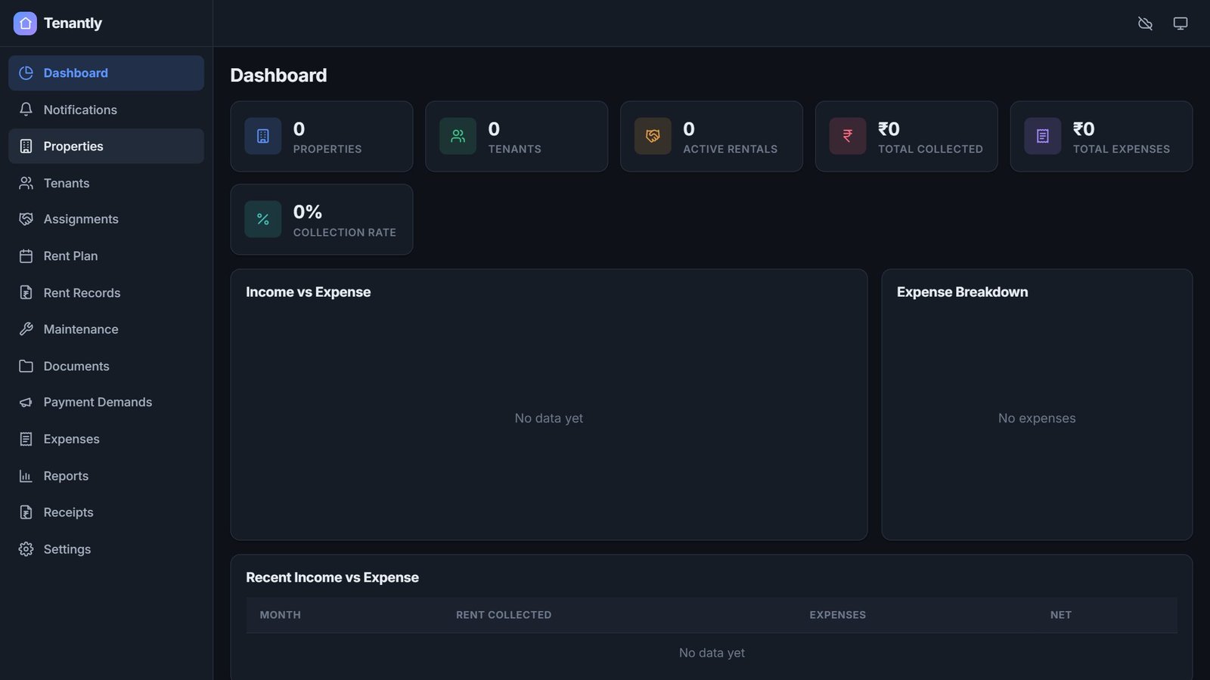Image resolution: width=1210 pixels, height=680 pixels.
Task: Click the Active Rentals stat card
Action: click(x=712, y=137)
